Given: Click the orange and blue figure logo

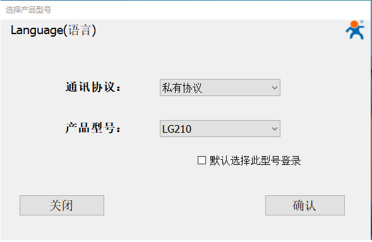Looking at the screenshot, I should tap(355, 30).
